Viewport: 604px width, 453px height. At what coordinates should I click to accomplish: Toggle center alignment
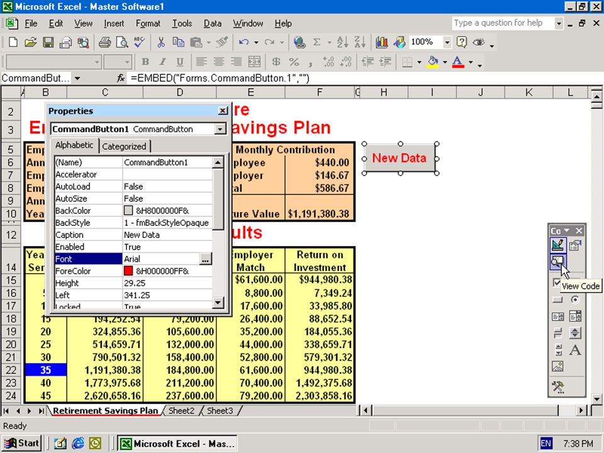pyautogui.click(x=219, y=62)
